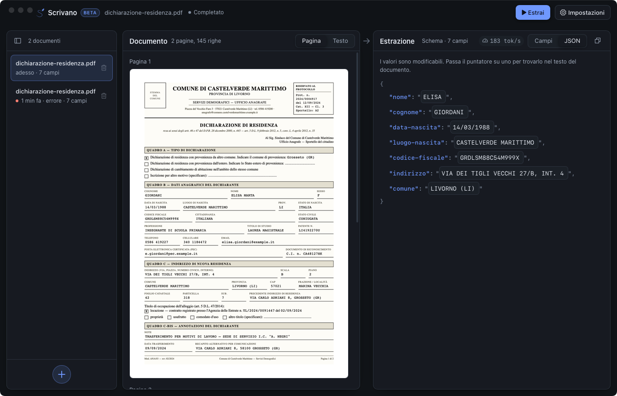Switch document view to Pagina
Image resolution: width=617 pixels, height=396 pixels.
pos(311,41)
